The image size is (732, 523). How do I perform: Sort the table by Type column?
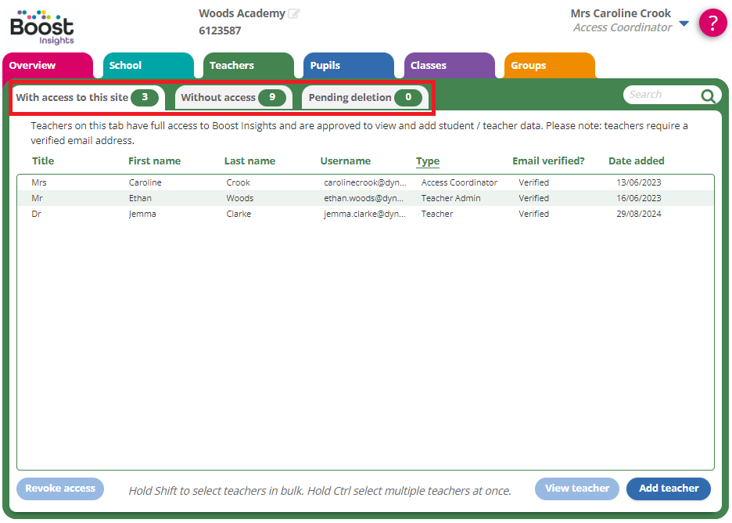click(427, 161)
